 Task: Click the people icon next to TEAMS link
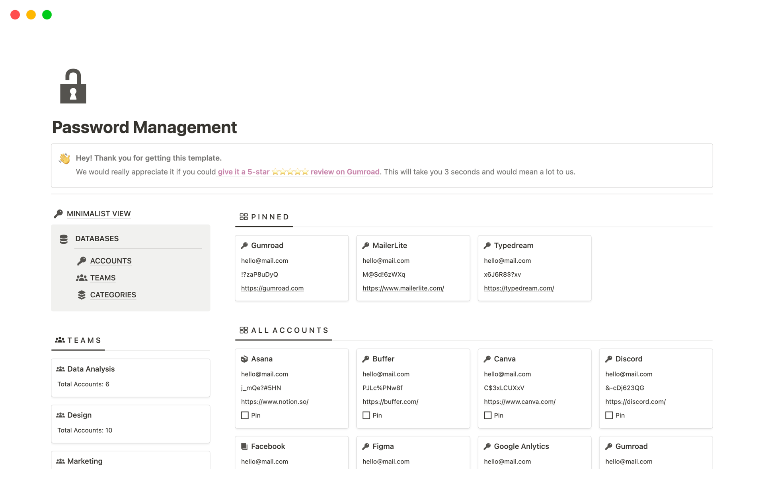(82, 278)
